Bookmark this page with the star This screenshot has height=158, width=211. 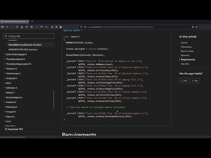click(x=196, y=27)
